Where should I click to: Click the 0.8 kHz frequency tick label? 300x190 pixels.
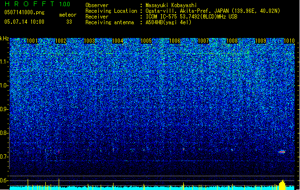[4, 133]
